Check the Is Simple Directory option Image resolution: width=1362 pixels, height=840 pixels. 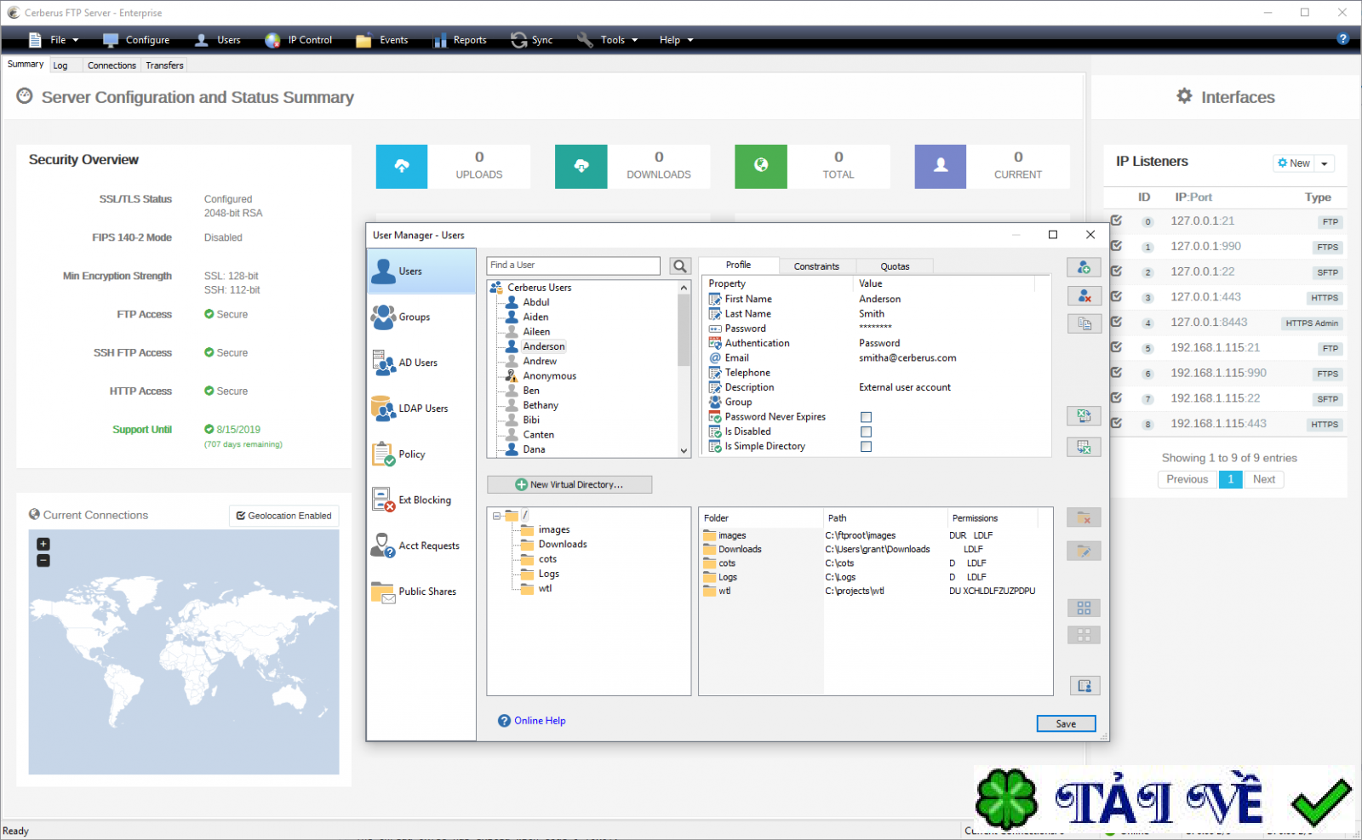click(866, 446)
